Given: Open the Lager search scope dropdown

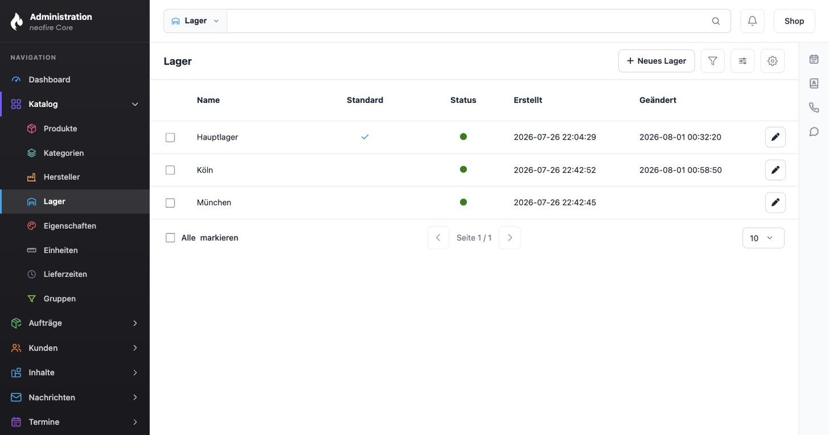Looking at the screenshot, I should [x=196, y=21].
